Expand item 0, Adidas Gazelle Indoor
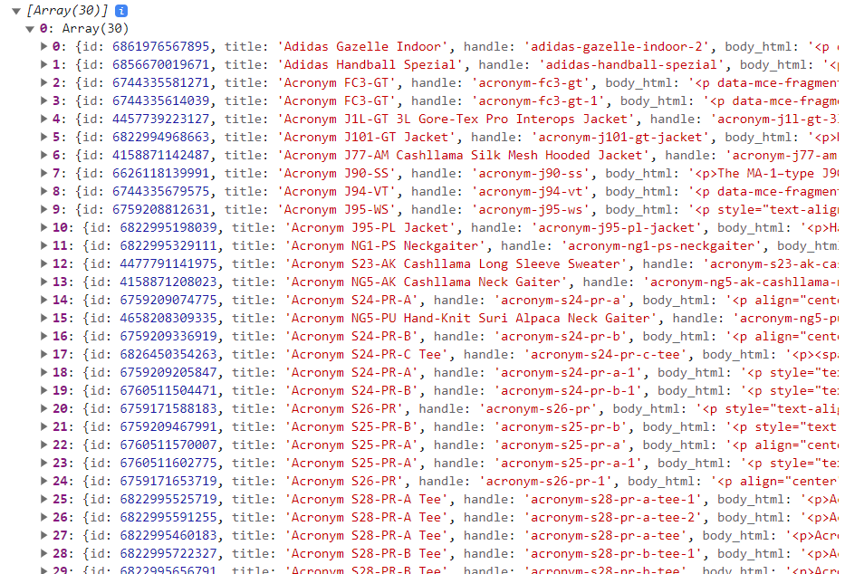The image size is (845, 574). coord(44,47)
